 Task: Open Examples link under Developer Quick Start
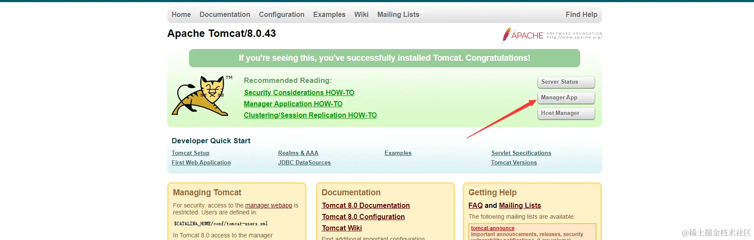(398, 153)
